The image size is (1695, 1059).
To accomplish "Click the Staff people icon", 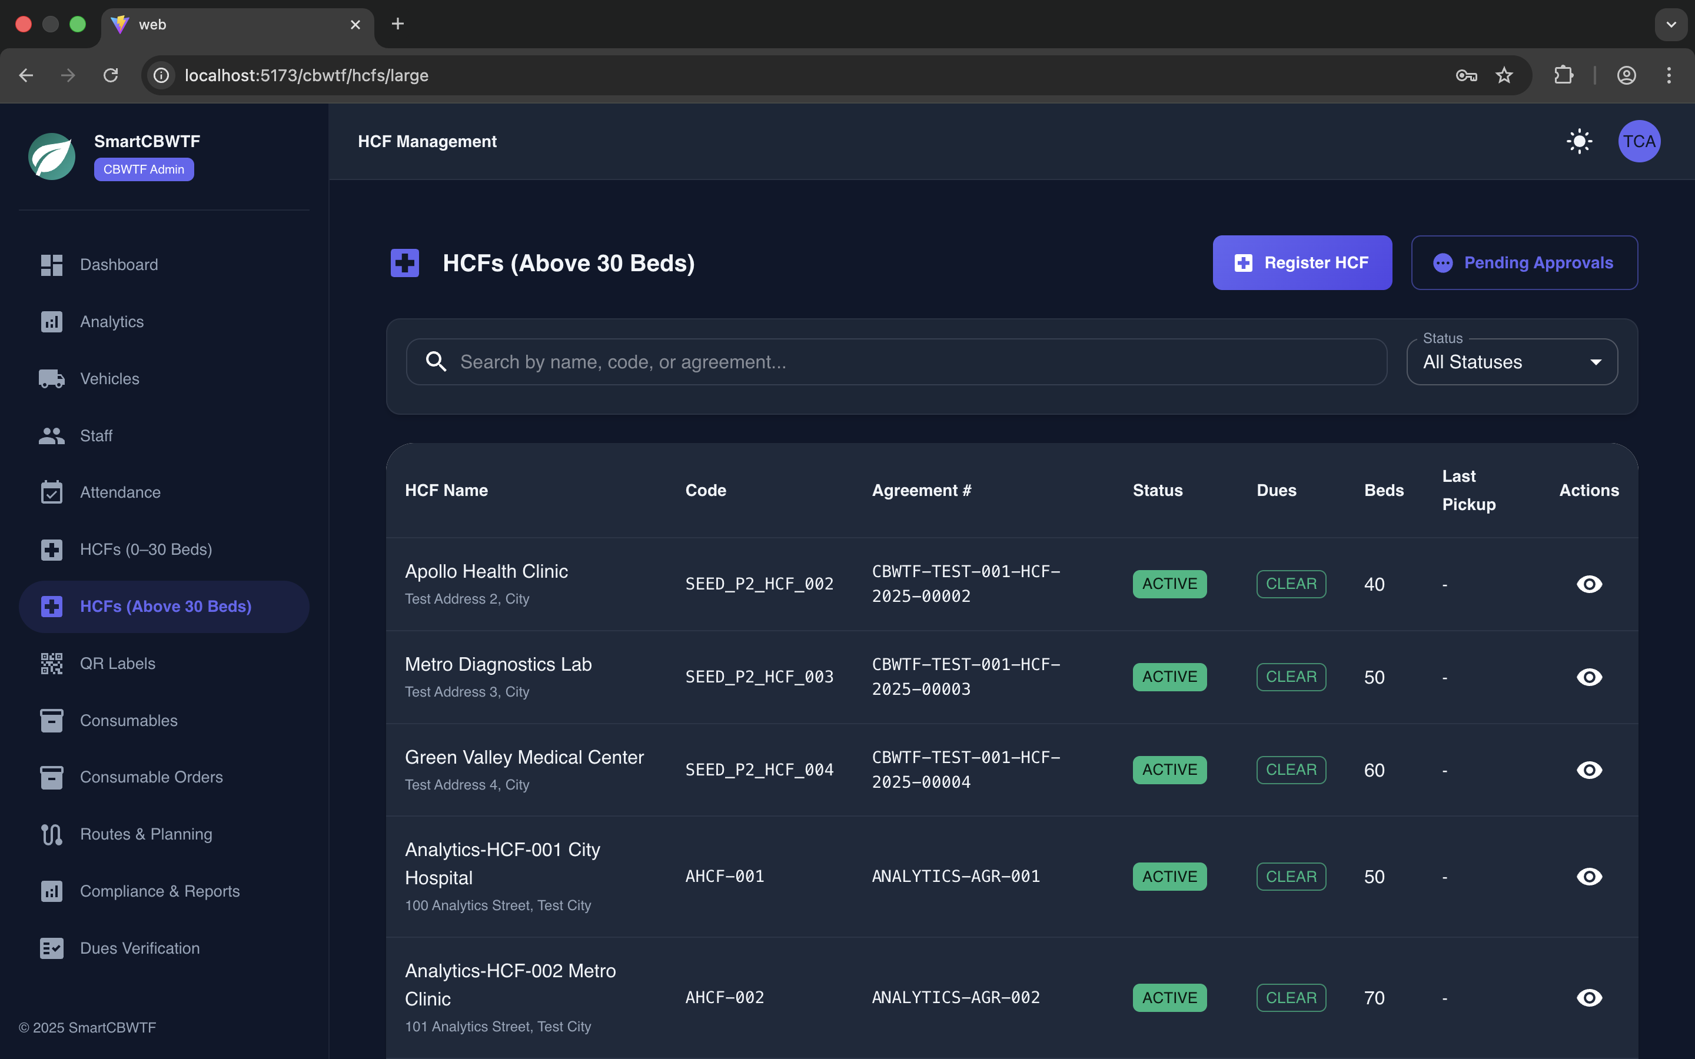I will pos(51,435).
